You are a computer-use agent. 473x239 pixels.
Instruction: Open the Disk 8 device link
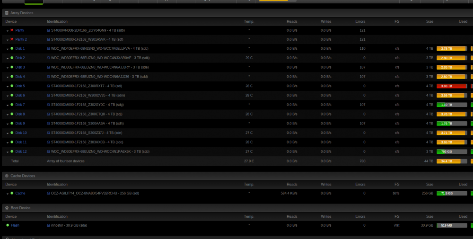[20, 114]
